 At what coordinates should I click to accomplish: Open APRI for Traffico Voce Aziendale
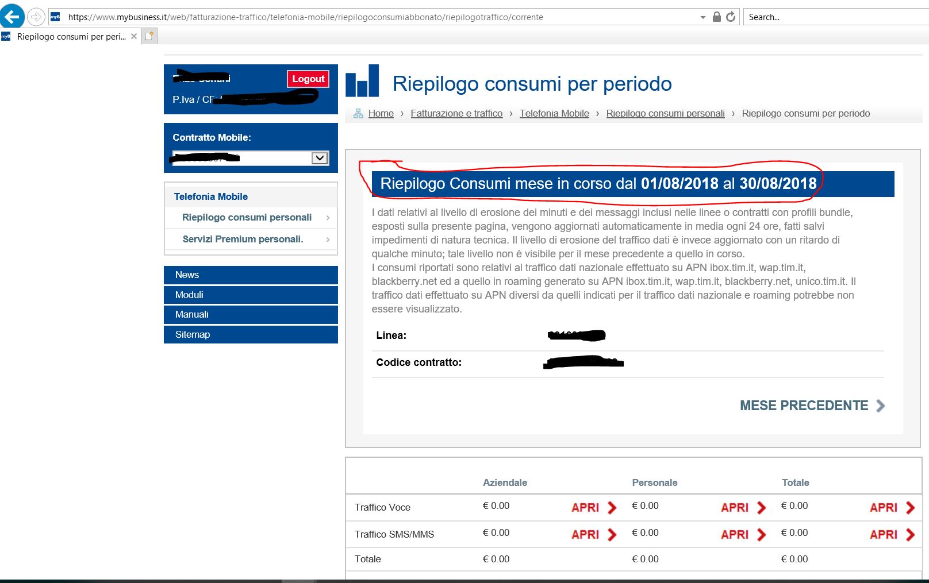(x=593, y=508)
